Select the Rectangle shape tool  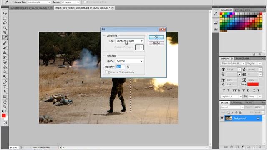(5, 97)
